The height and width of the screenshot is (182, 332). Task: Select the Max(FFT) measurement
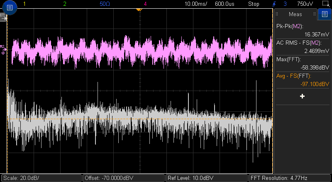(288, 59)
